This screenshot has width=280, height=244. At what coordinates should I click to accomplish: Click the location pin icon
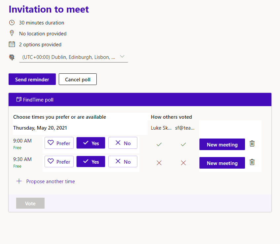tap(12, 33)
